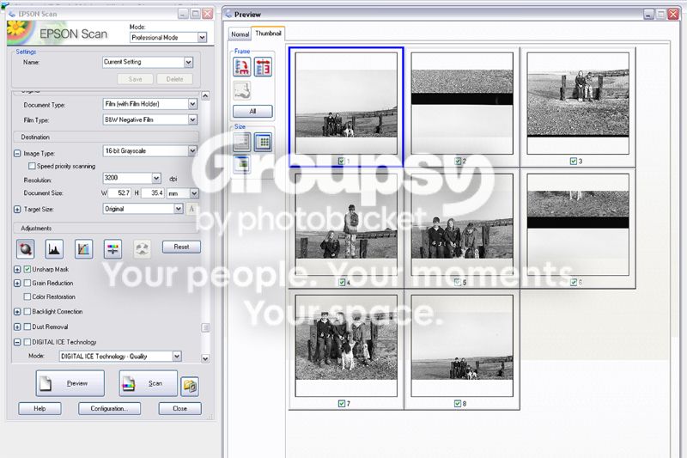687x458 pixels.
Task: Open the Tone Correction icon
Action: (x=83, y=249)
